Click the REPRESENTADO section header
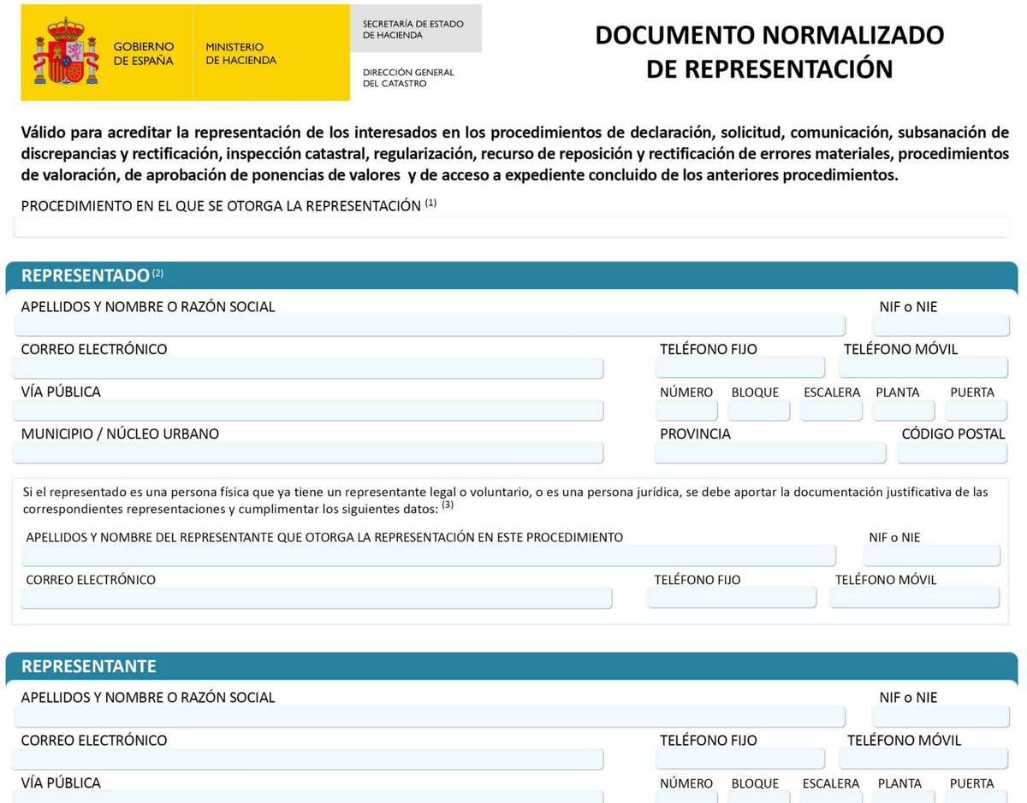The height and width of the screenshot is (803, 1027). pyautogui.click(x=512, y=275)
